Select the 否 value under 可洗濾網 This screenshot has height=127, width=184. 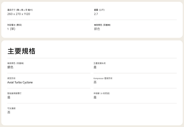pos(9,112)
